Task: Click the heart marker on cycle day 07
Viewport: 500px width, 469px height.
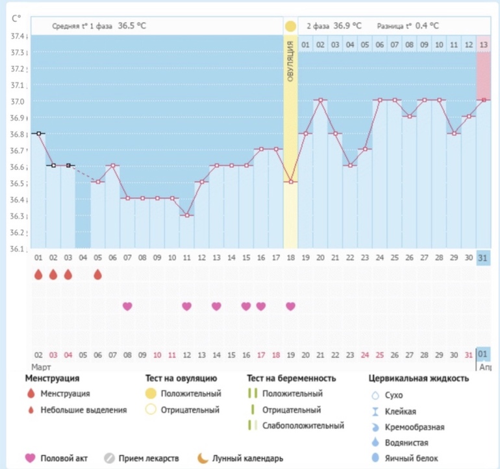Action: [x=127, y=306]
